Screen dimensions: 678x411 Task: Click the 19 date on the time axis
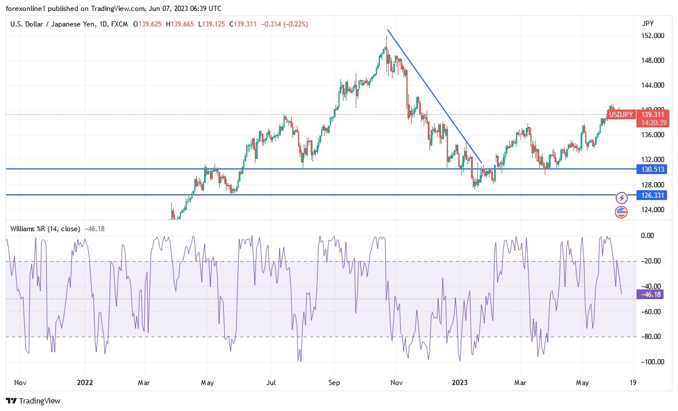tap(632, 382)
